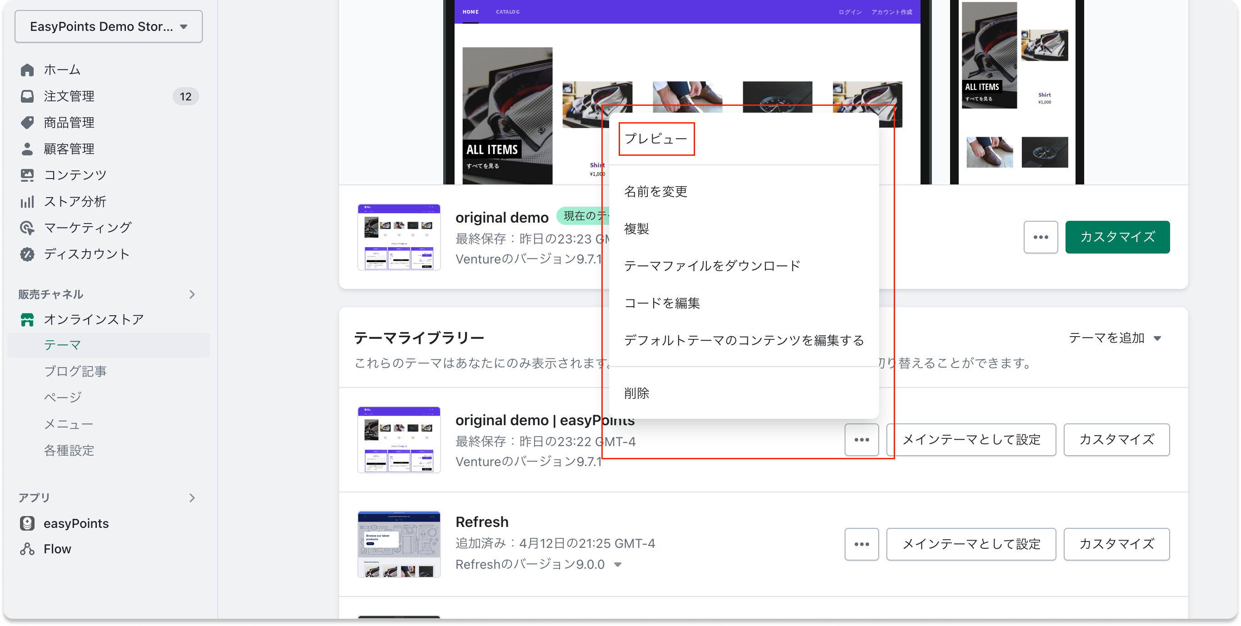This screenshot has width=1241, height=626.
Task: Expand the Refresh version 9.0.0 arrow
Action: click(618, 564)
